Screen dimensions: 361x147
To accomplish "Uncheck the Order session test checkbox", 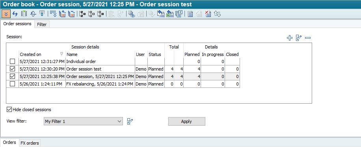I will pyautogui.click(x=13, y=69).
